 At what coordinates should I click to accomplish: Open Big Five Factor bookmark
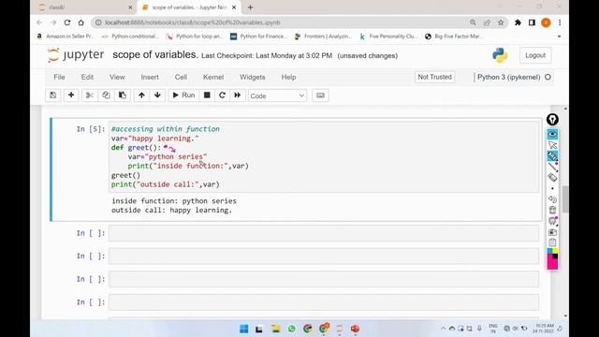[454, 37]
